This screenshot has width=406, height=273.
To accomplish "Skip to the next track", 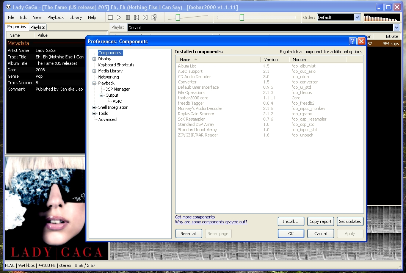I will [145, 17].
